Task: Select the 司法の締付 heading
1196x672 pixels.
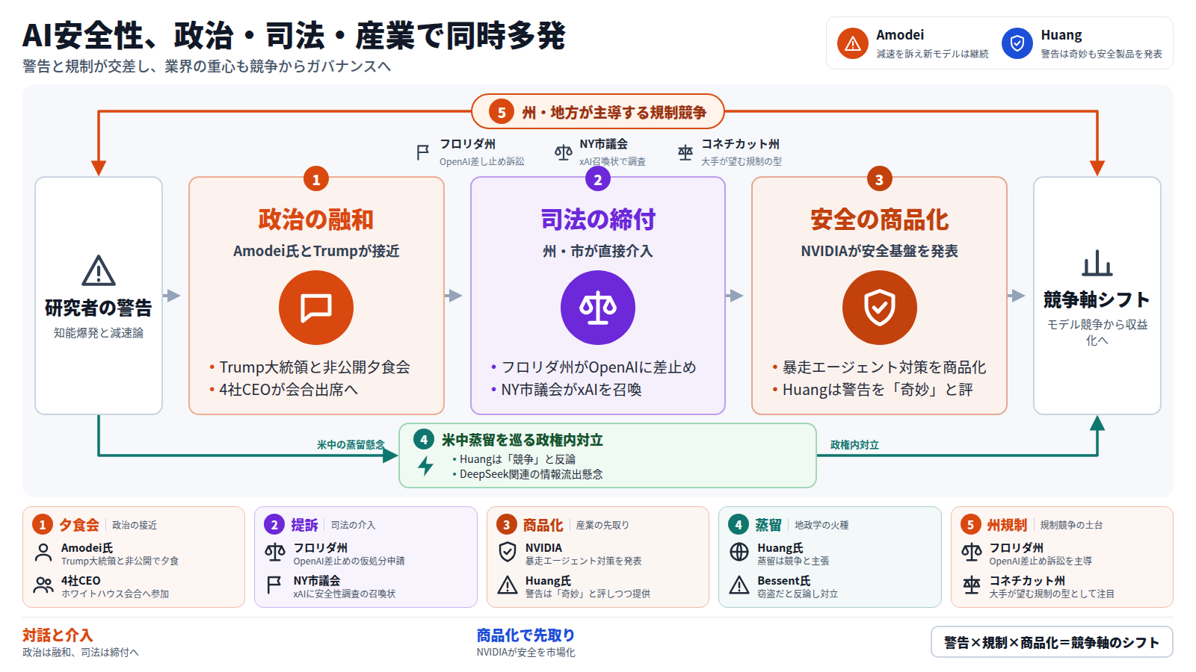Action: point(598,220)
